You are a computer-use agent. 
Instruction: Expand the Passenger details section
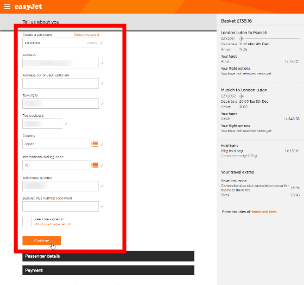(x=108, y=256)
